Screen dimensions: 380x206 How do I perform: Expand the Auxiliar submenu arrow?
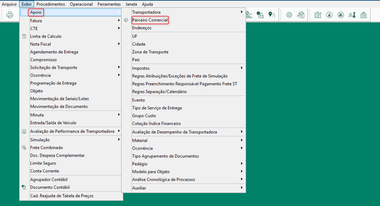pos(241,188)
